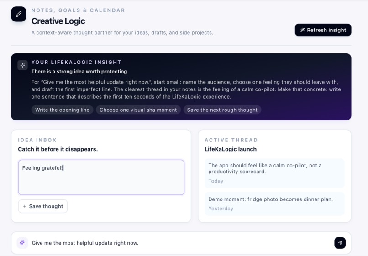
Task: Click the prompt input reading 'Give me the most helpful update'
Action: [x=181, y=243]
